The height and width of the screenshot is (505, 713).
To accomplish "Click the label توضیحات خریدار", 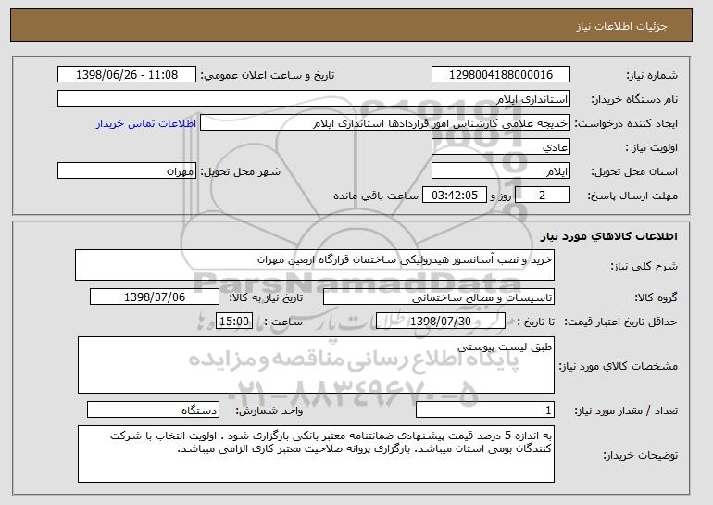I will coord(640,455).
